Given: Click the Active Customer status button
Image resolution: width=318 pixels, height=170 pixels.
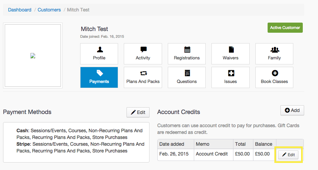Looking at the screenshot, I should coord(285,28).
